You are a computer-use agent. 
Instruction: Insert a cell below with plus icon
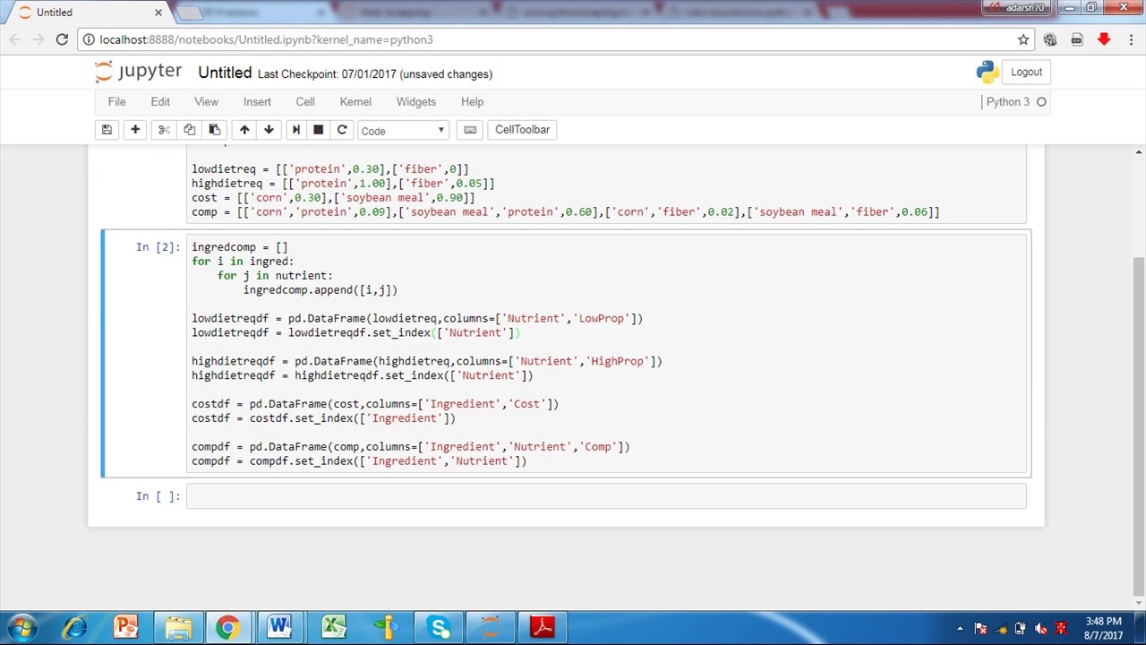[x=135, y=130]
